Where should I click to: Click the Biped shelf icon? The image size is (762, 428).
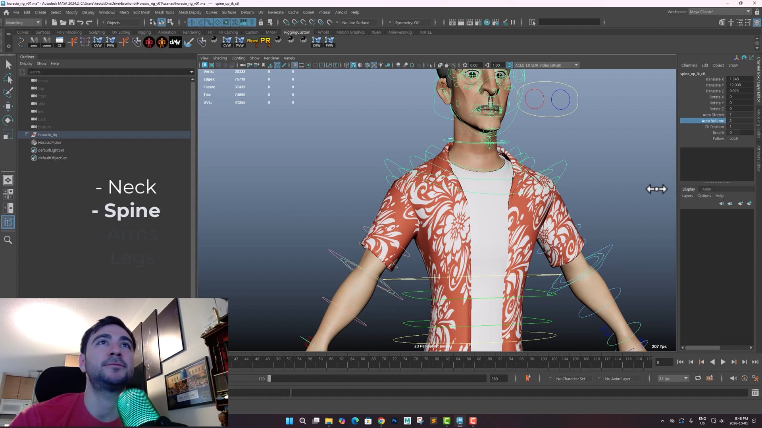[x=252, y=41]
